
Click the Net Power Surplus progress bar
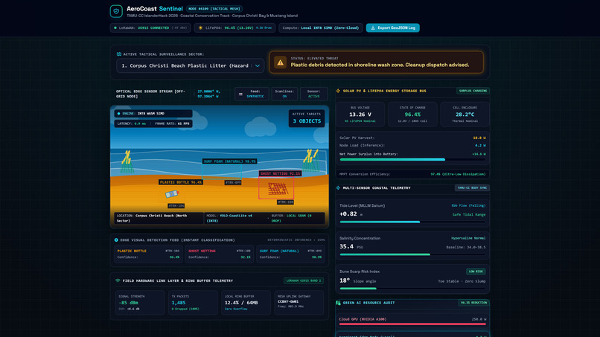tap(412, 159)
